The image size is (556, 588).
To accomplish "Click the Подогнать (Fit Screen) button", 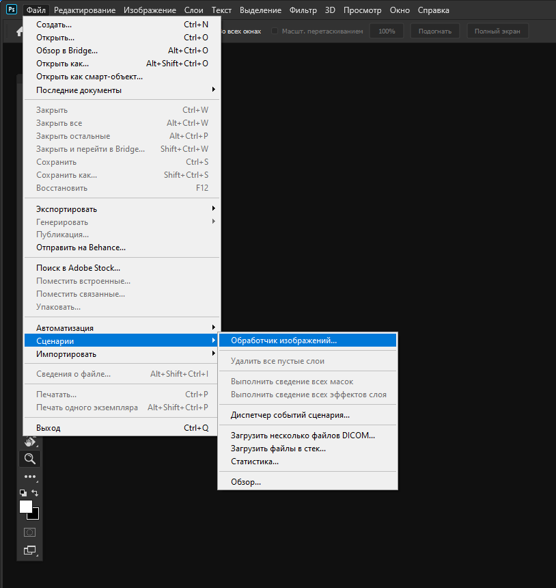I will (435, 31).
